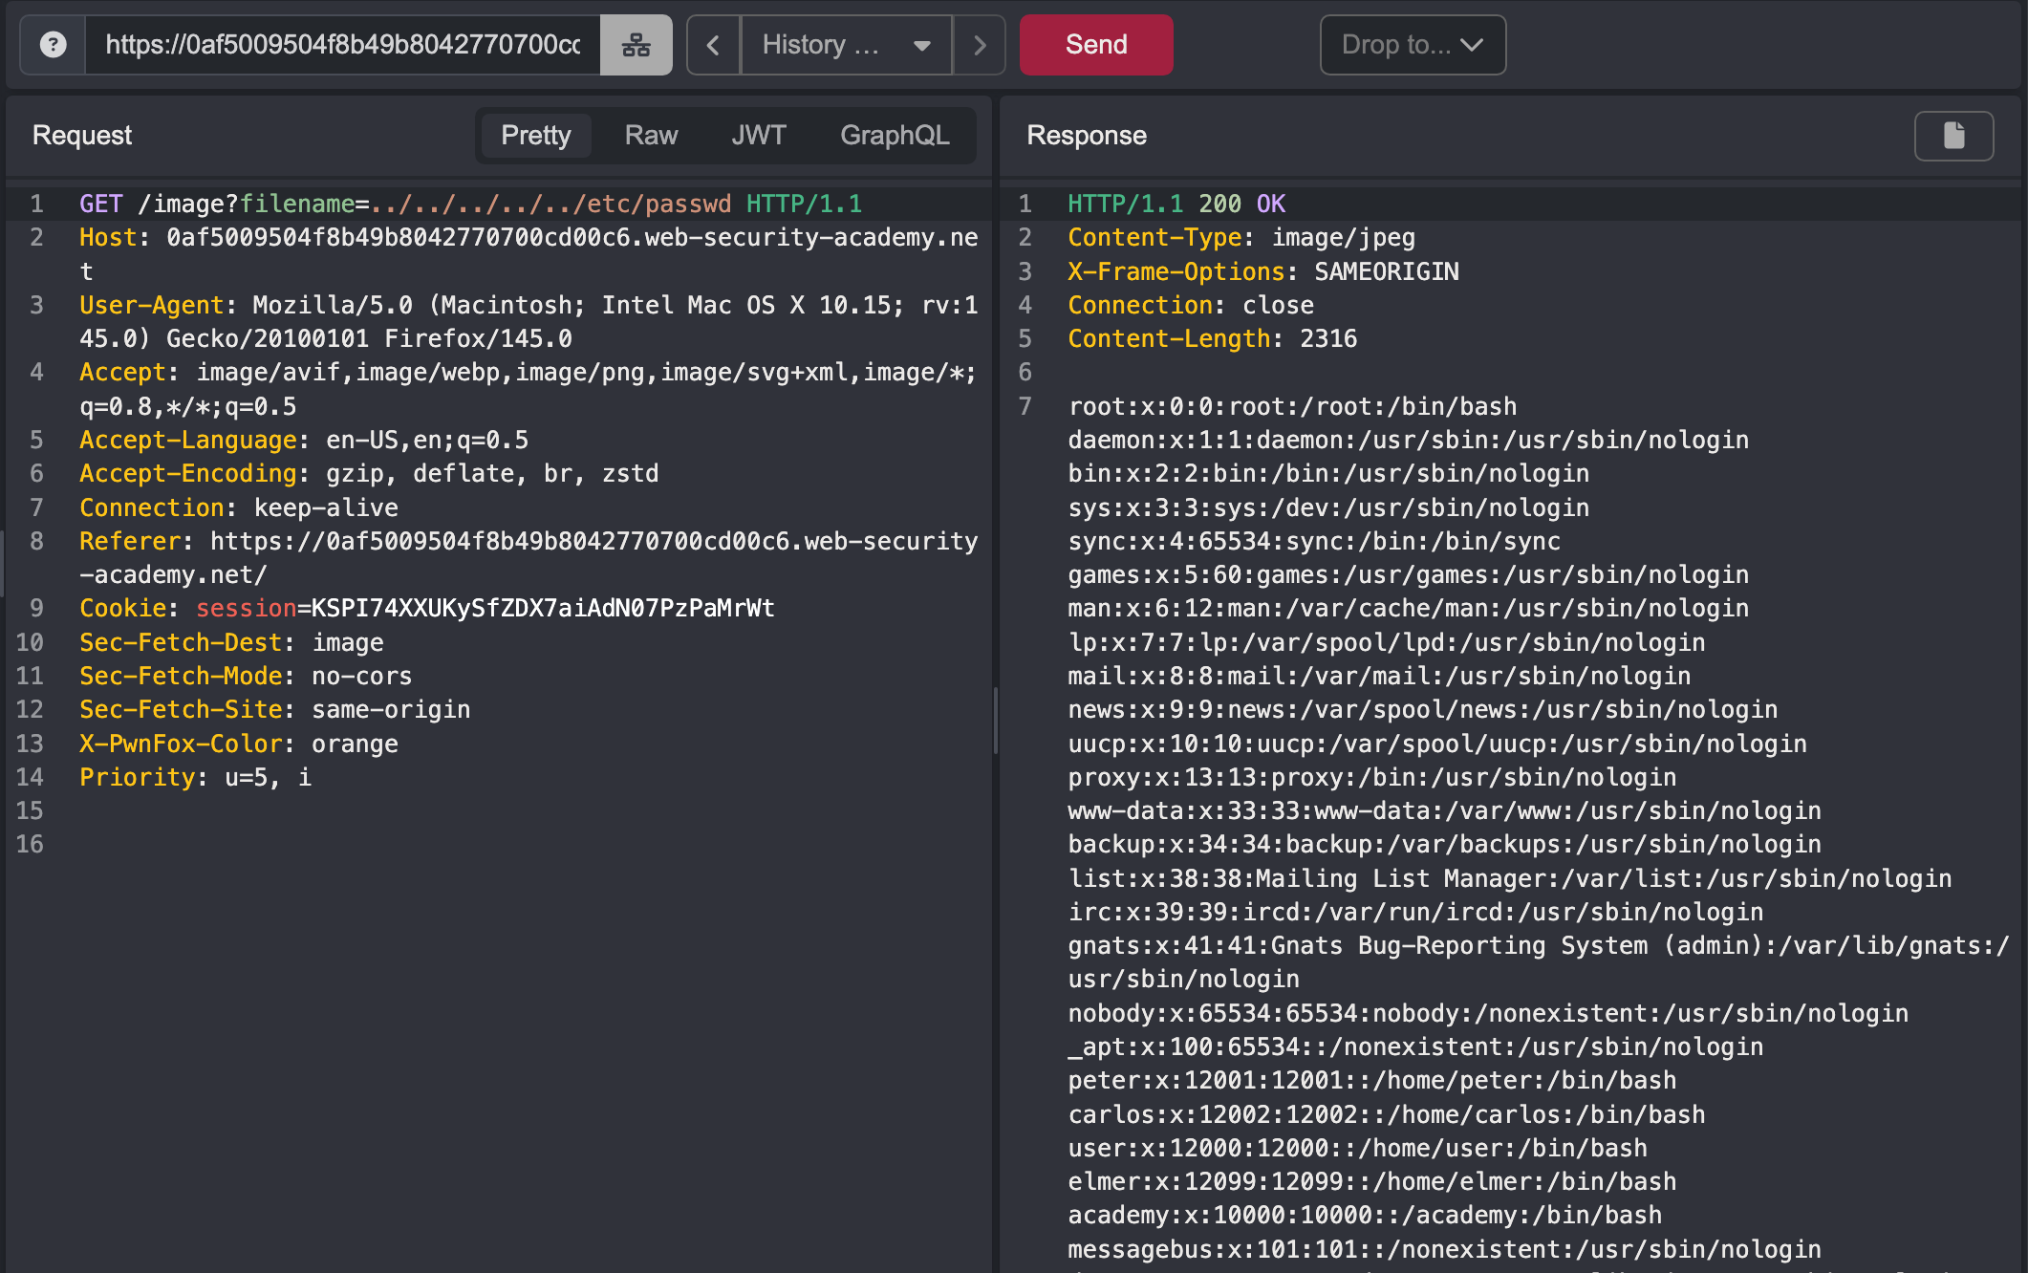Expand the Drop to... menu
2028x1273 pixels.
pos(1412,45)
